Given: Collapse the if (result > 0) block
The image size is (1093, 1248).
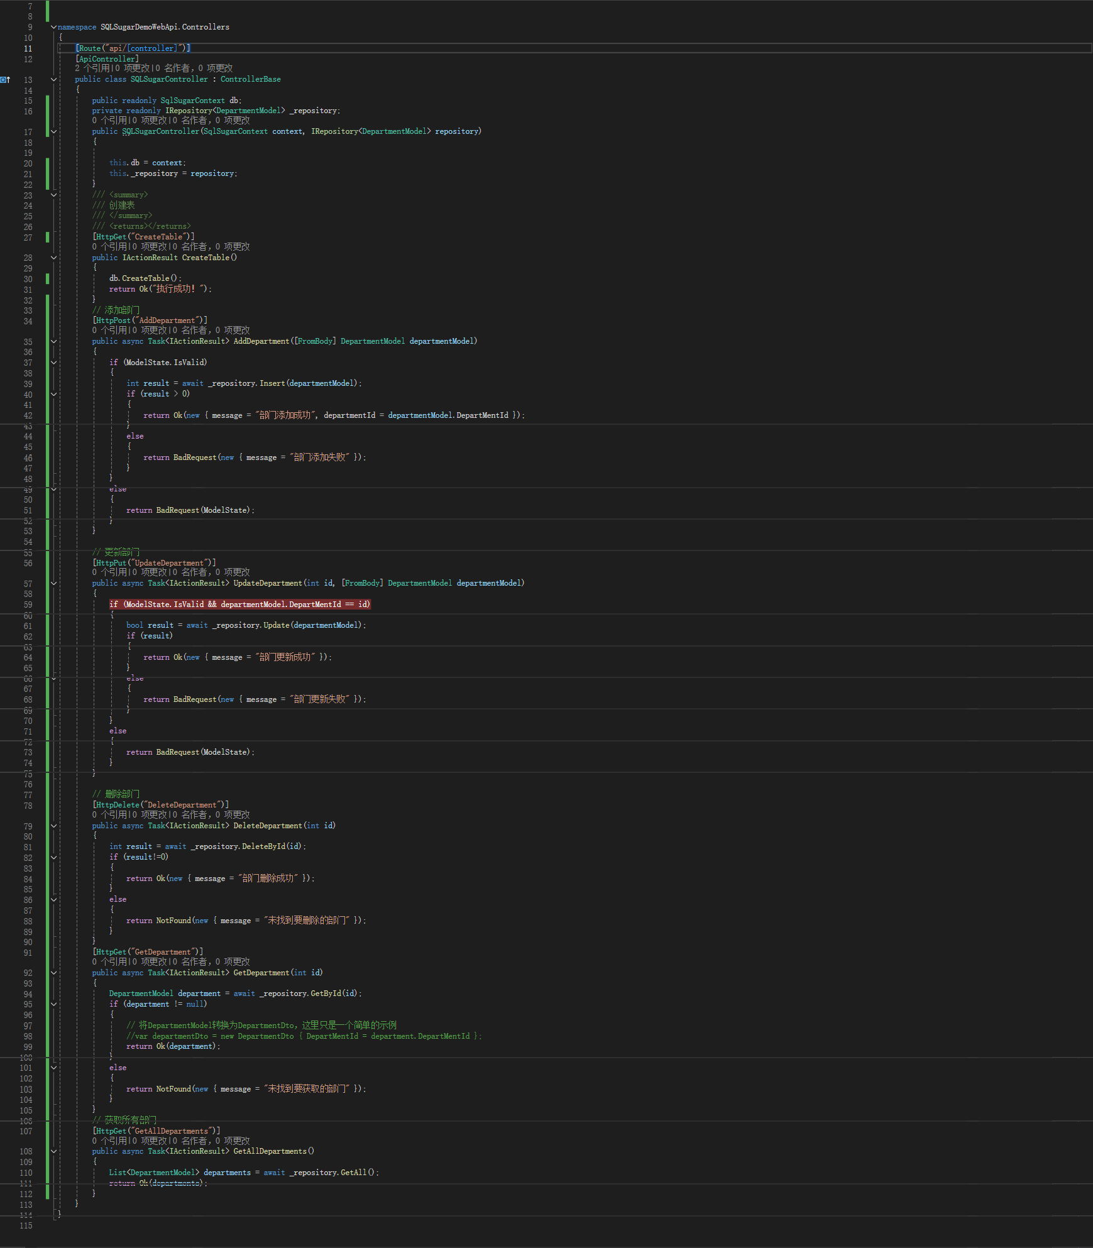Looking at the screenshot, I should click(53, 395).
